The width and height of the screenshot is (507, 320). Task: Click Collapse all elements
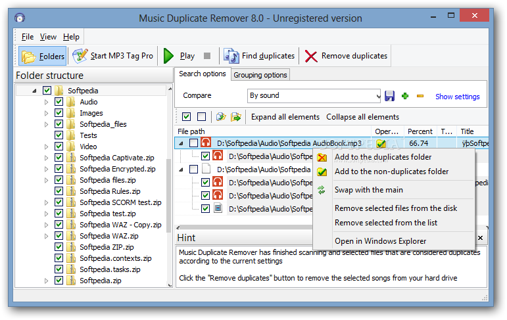pos(362,117)
